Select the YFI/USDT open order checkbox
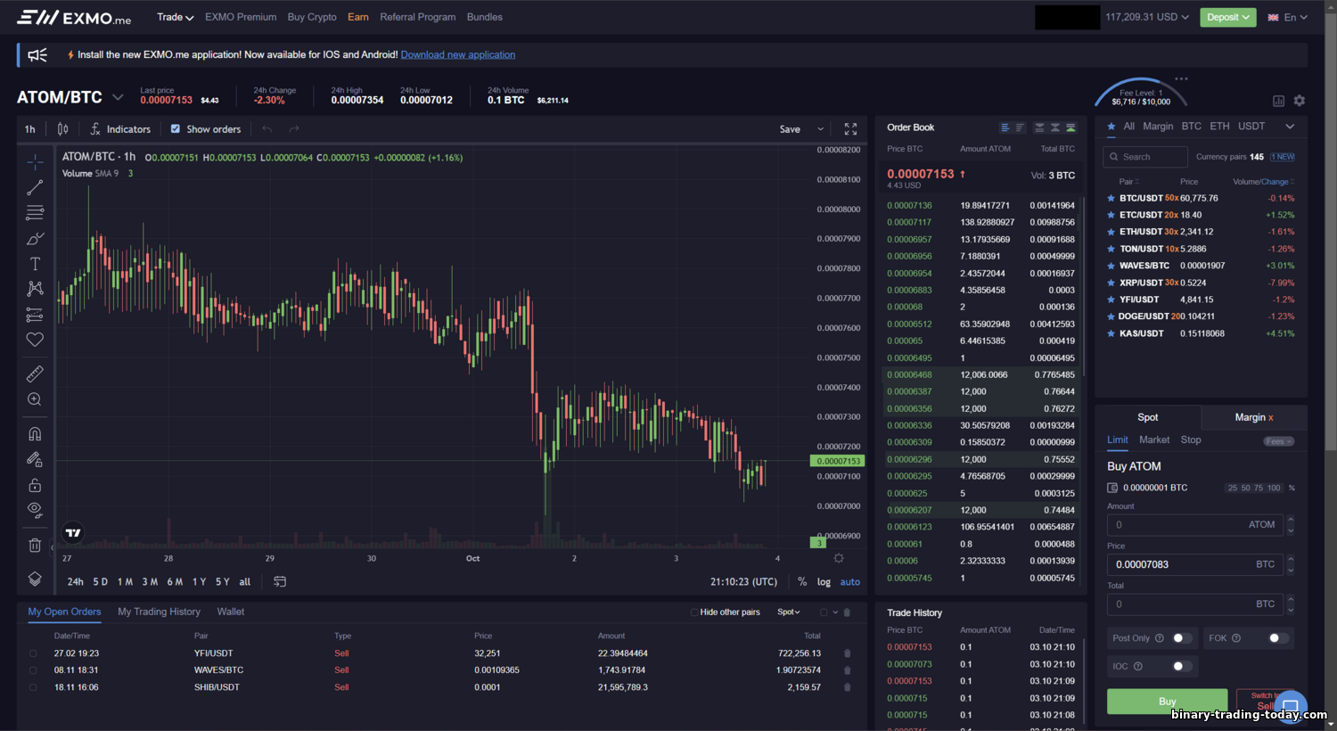 [x=33, y=653]
